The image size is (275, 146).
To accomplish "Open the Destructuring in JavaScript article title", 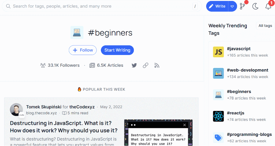I will click(64, 126).
